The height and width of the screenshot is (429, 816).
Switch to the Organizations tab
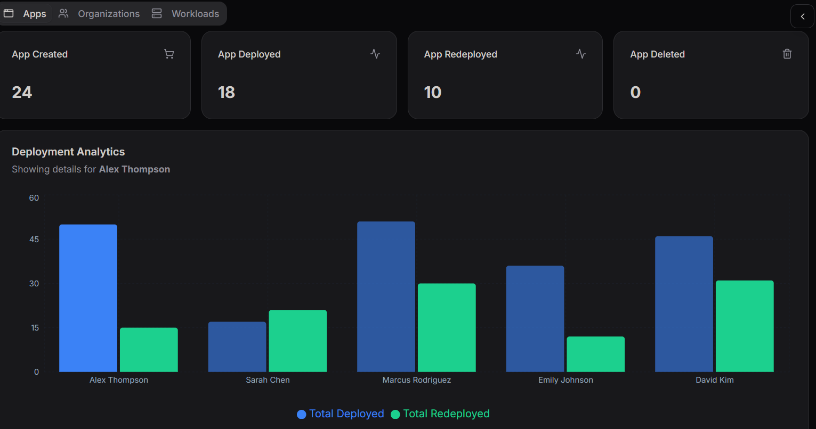tap(109, 14)
